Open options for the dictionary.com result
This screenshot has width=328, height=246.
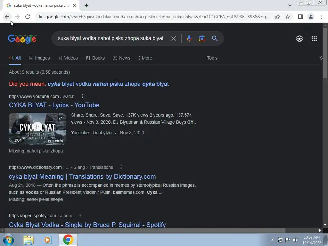tap(121, 167)
